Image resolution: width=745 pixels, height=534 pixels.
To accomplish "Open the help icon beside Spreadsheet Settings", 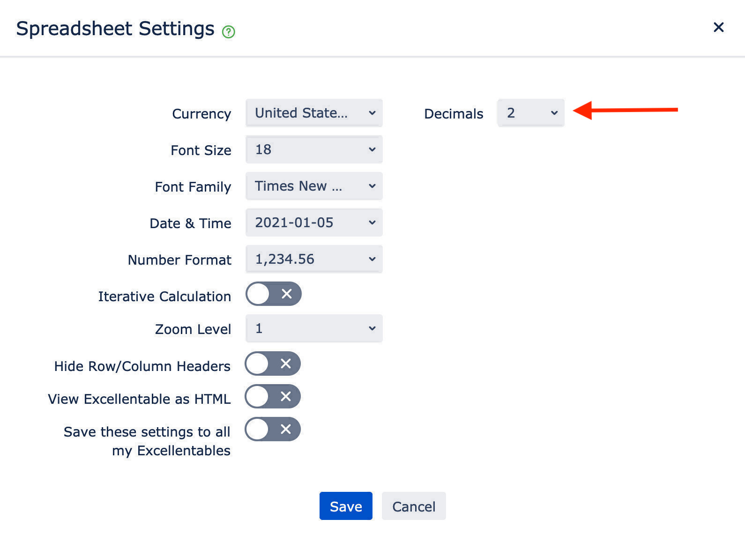I will point(228,32).
